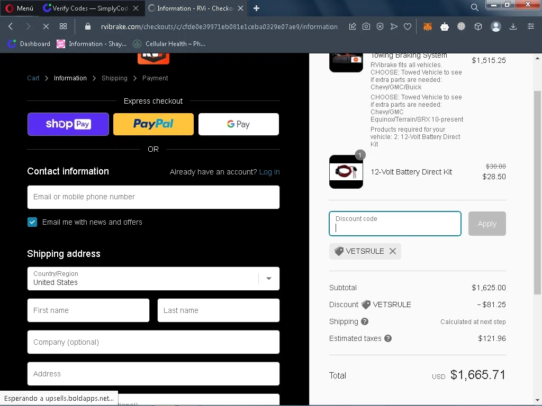Open the downloads icon
Viewport: 542px width, 406px height.
(513, 26)
